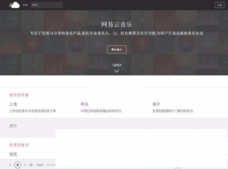This screenshot has height=169, width=228.
Task: Click text 先进的数据统计了解你的听众
Action: (x=173, y=111)
